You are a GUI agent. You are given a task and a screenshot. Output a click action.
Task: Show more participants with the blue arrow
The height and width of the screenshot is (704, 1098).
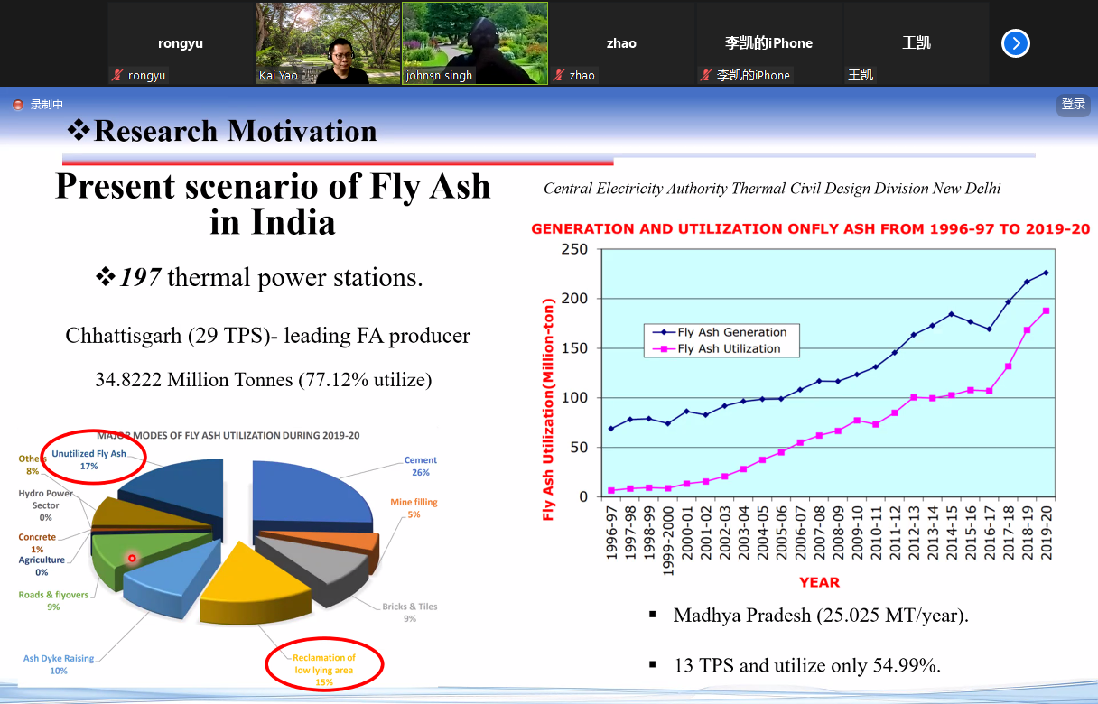(1016, 43)
